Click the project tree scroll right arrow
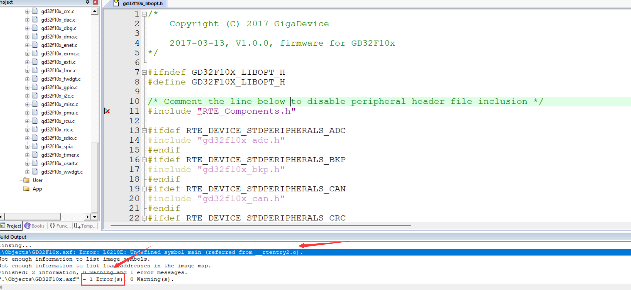The width and height of the screenshot is (631, 290). 88,217
